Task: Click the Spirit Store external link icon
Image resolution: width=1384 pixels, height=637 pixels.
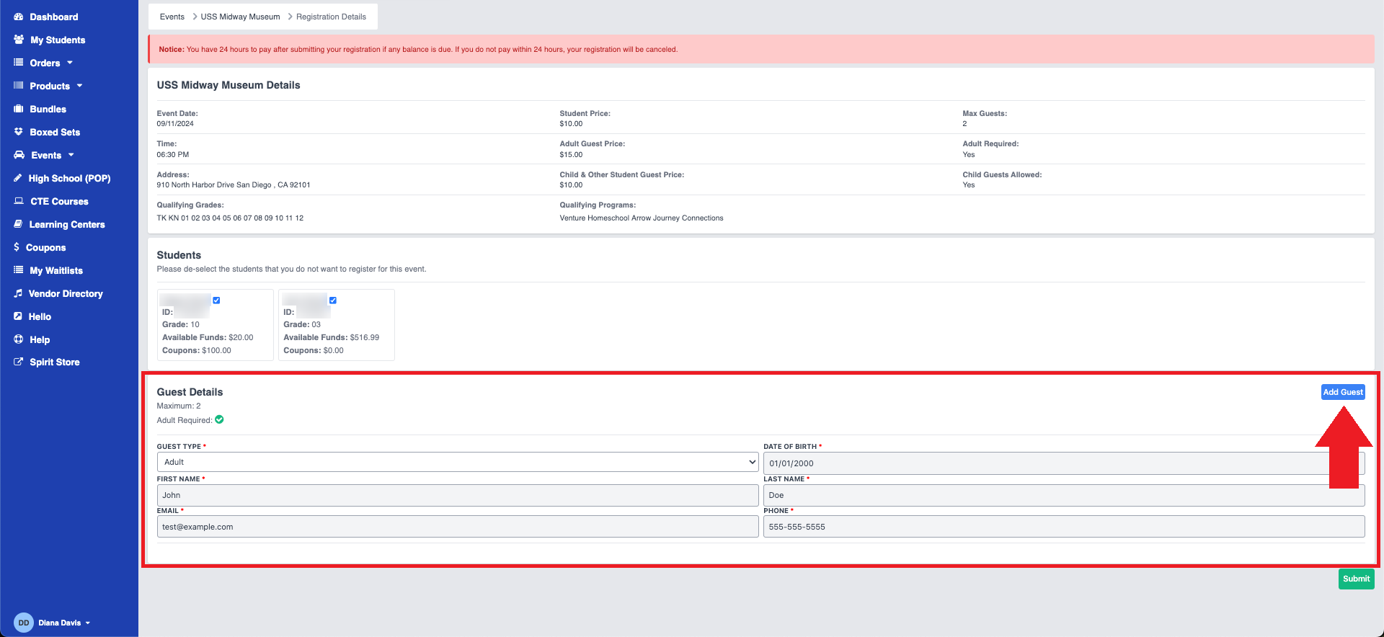Action: point(19,362)
